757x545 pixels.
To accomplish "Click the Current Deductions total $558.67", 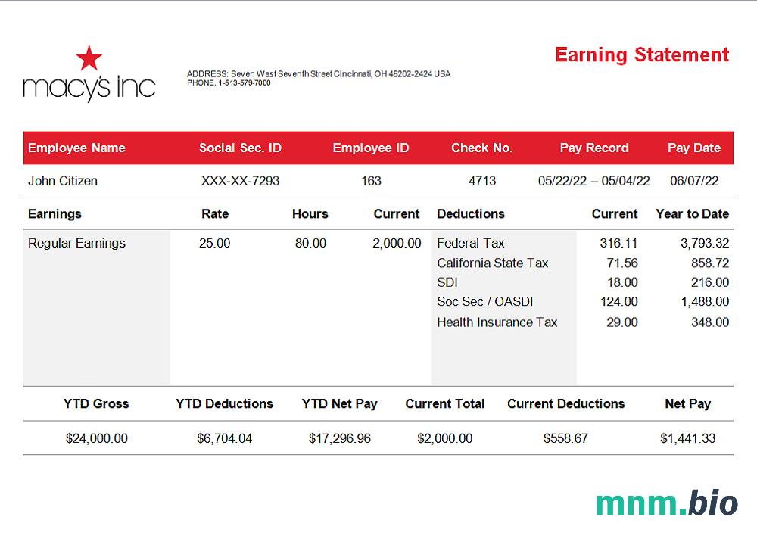I will pyautogui.click(x=565, y=438).
